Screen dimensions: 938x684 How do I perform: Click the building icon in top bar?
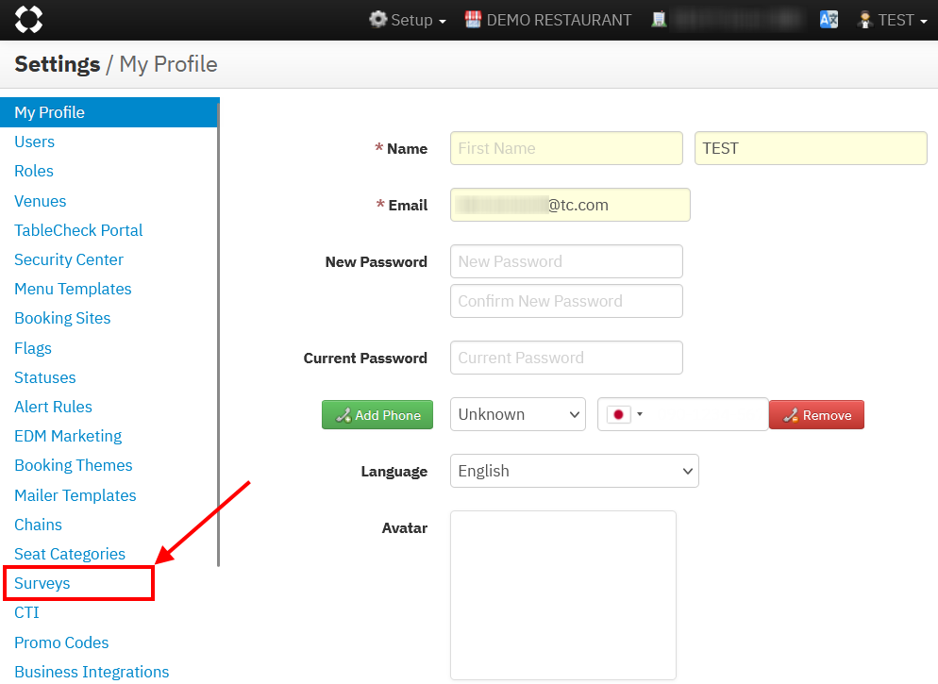660,20
